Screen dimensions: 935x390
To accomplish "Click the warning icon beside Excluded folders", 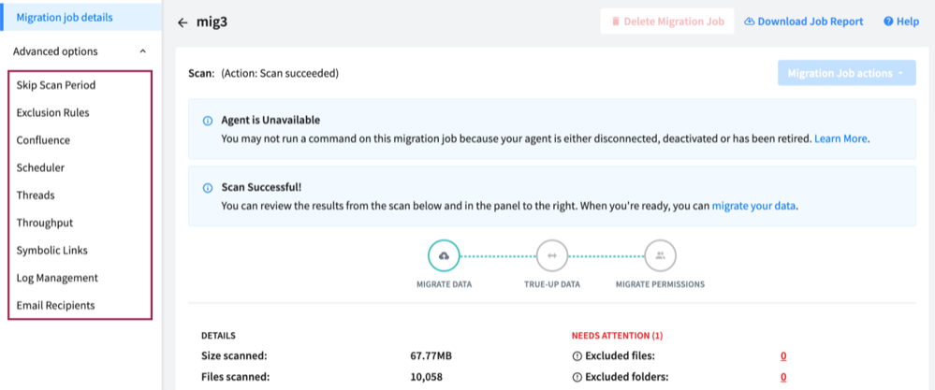I will coord(577,377).
